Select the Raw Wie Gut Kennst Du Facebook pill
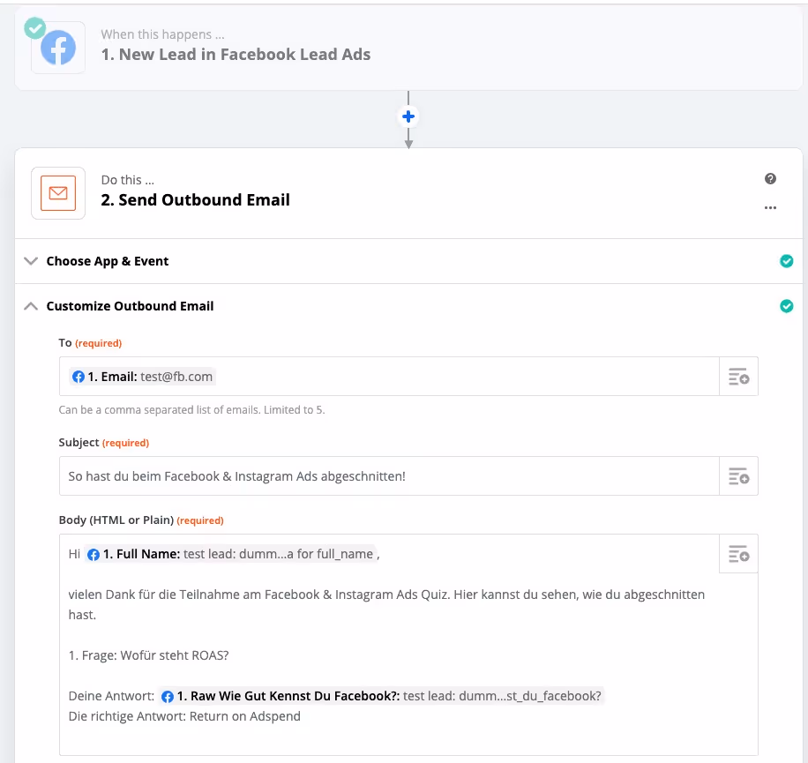 click(x=381, y=696)
